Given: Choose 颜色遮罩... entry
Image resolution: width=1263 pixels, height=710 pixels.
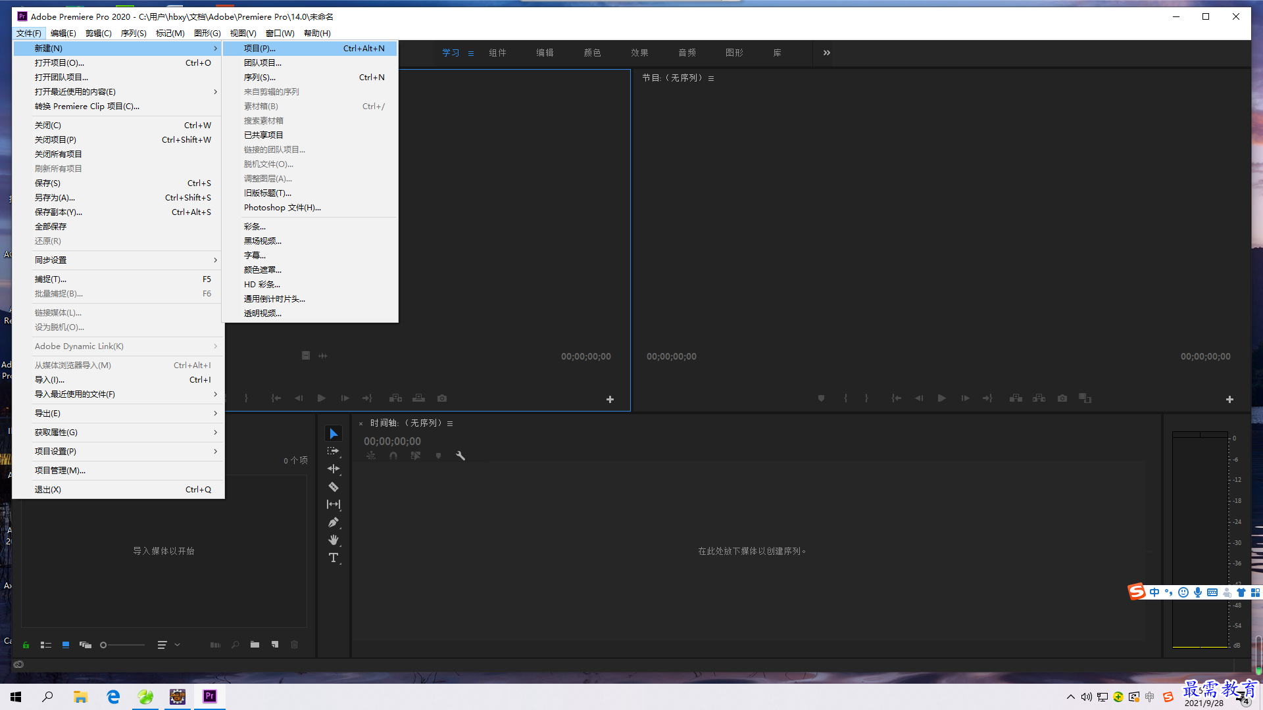Looking at the screenshot, I should (310, 270).
